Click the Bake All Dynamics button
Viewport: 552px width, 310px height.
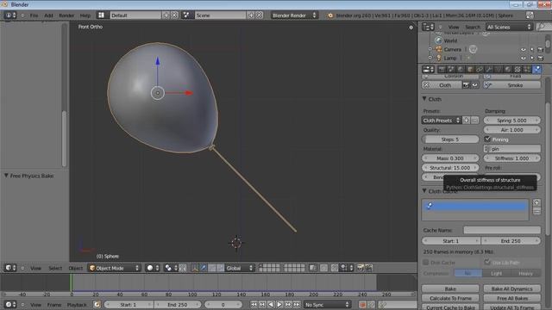click(511, 288)
